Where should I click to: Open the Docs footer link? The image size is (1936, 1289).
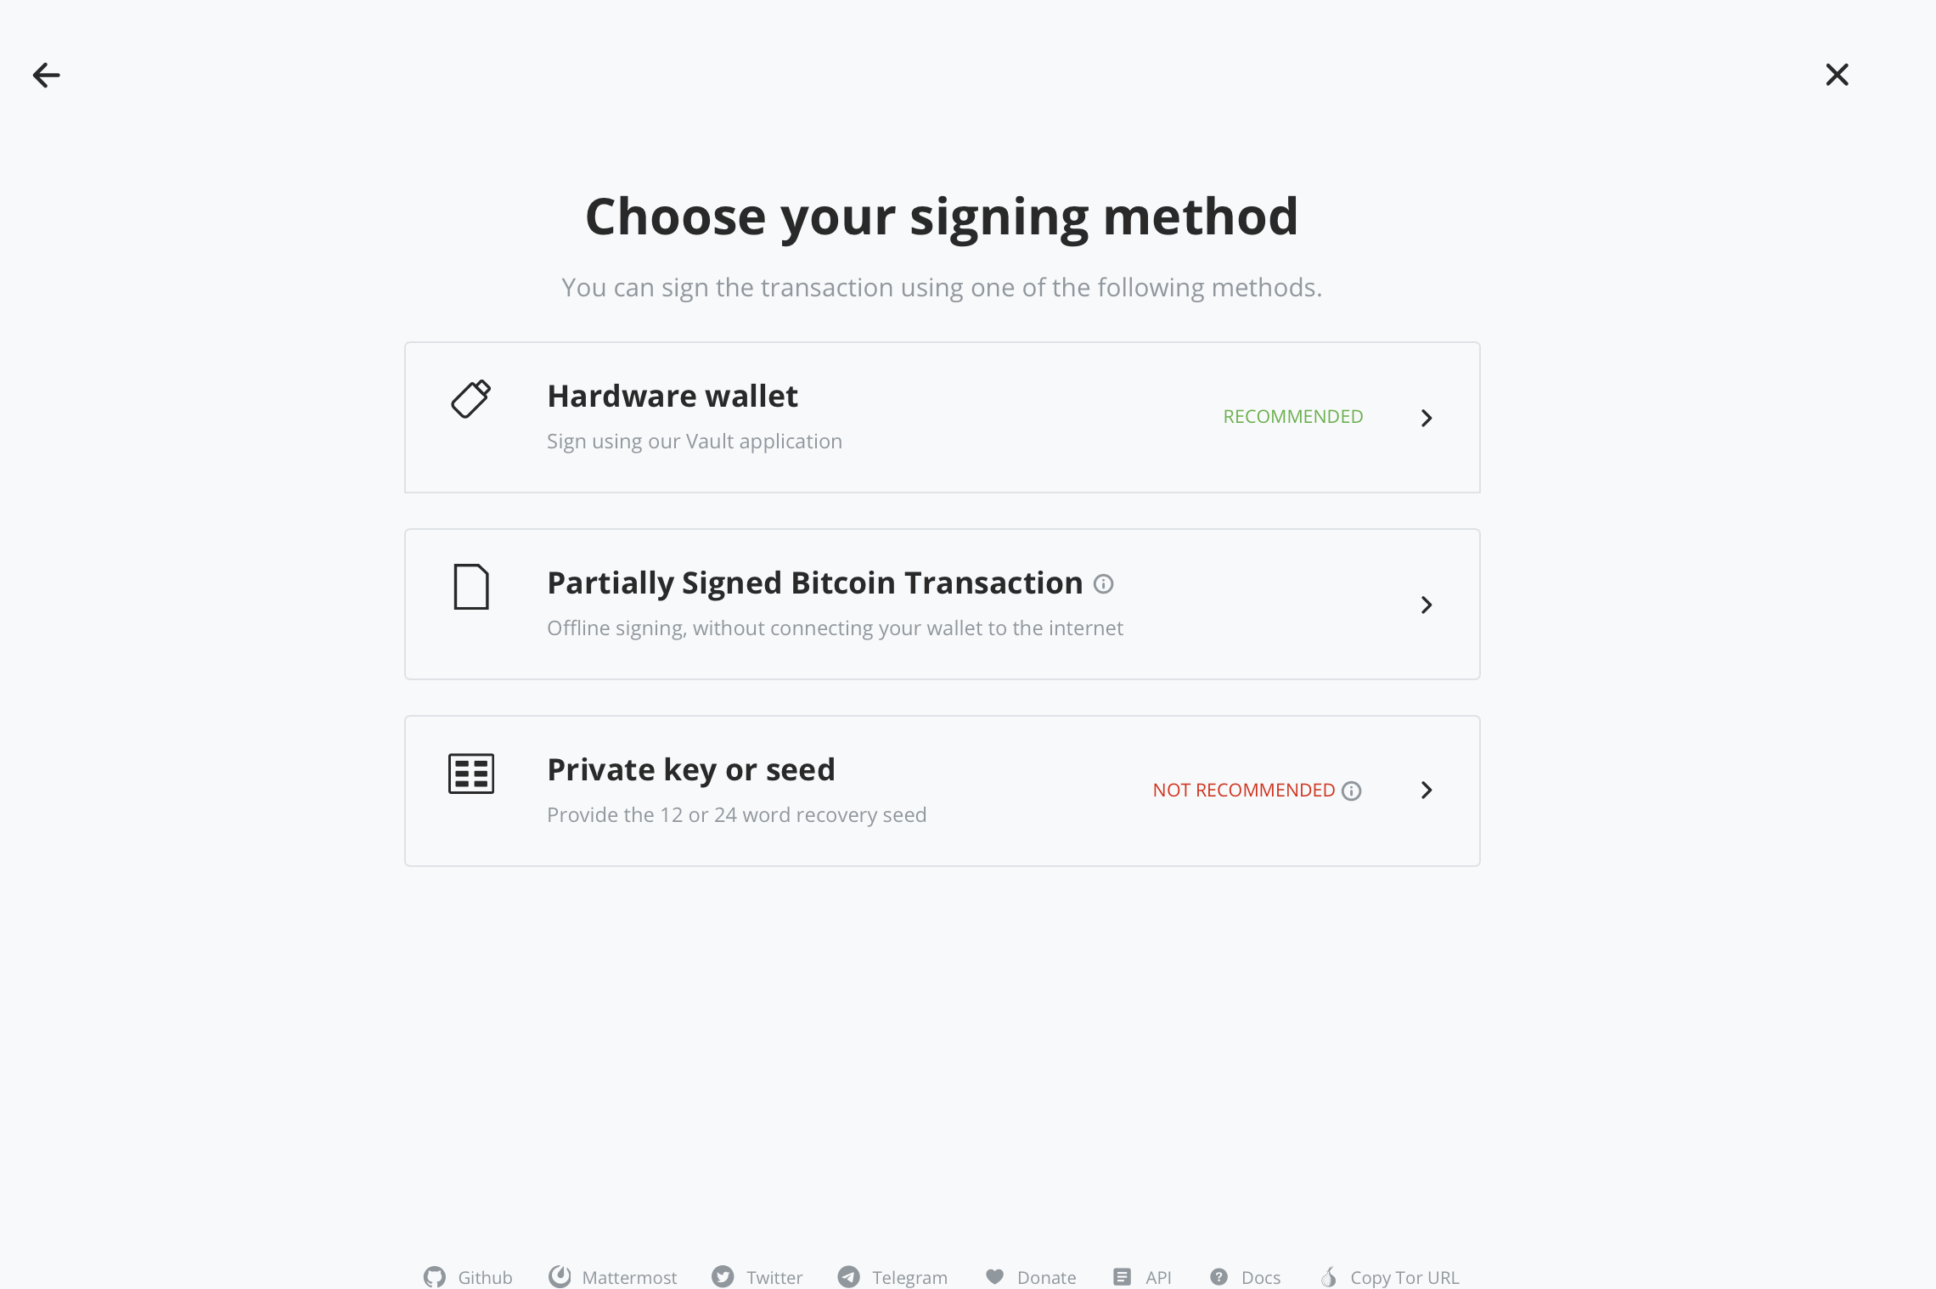(1246, 1277)
